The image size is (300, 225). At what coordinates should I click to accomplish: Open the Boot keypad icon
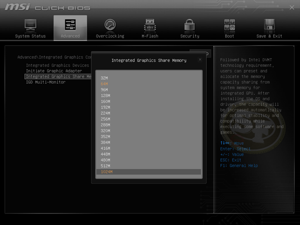pos(229,24)
